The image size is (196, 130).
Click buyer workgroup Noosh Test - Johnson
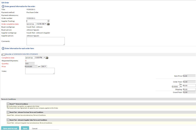(x=35, y=27)
